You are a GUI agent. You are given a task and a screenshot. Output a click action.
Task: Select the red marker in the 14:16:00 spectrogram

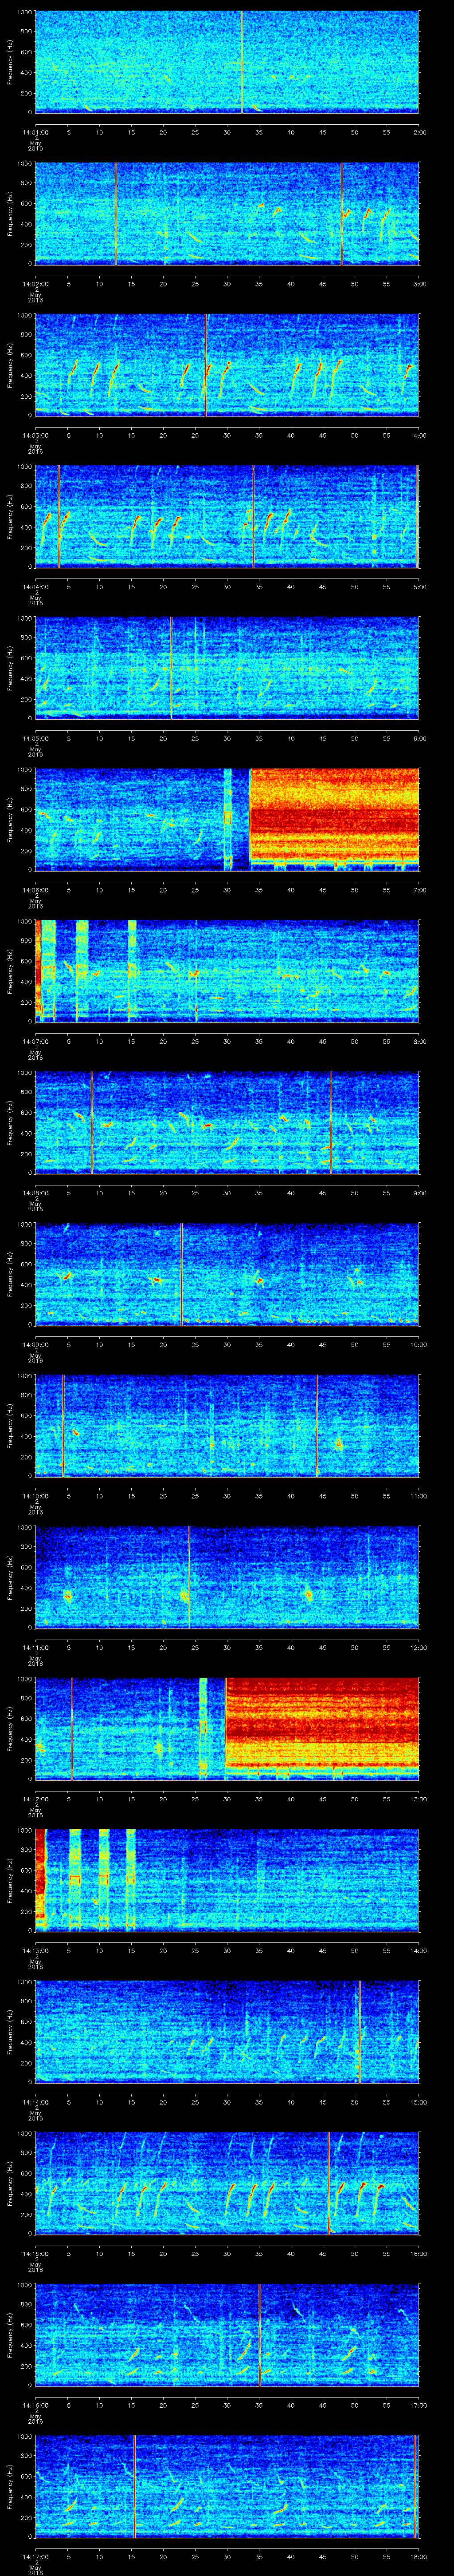(259, 2334)
